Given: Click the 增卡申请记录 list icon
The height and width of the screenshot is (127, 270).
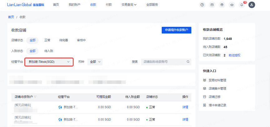Looking at the screenshot, I should tap(204, 105).
